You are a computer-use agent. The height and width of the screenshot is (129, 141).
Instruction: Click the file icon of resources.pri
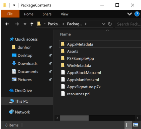63,94
